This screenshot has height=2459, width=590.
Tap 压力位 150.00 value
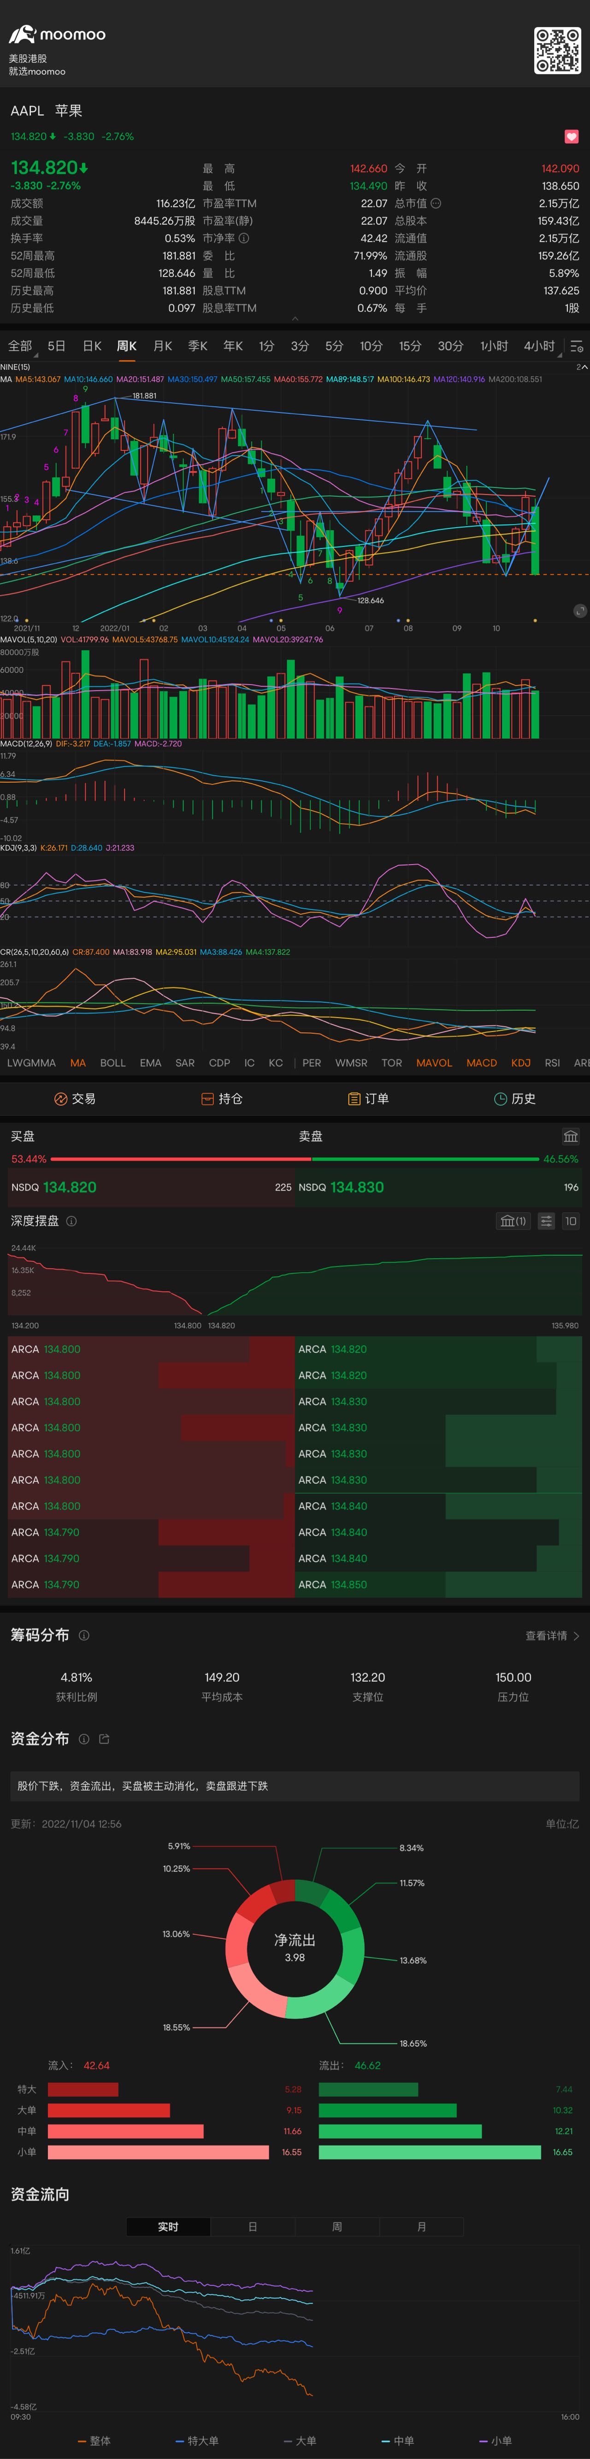pyautogui.click(x=513, y=1677)
